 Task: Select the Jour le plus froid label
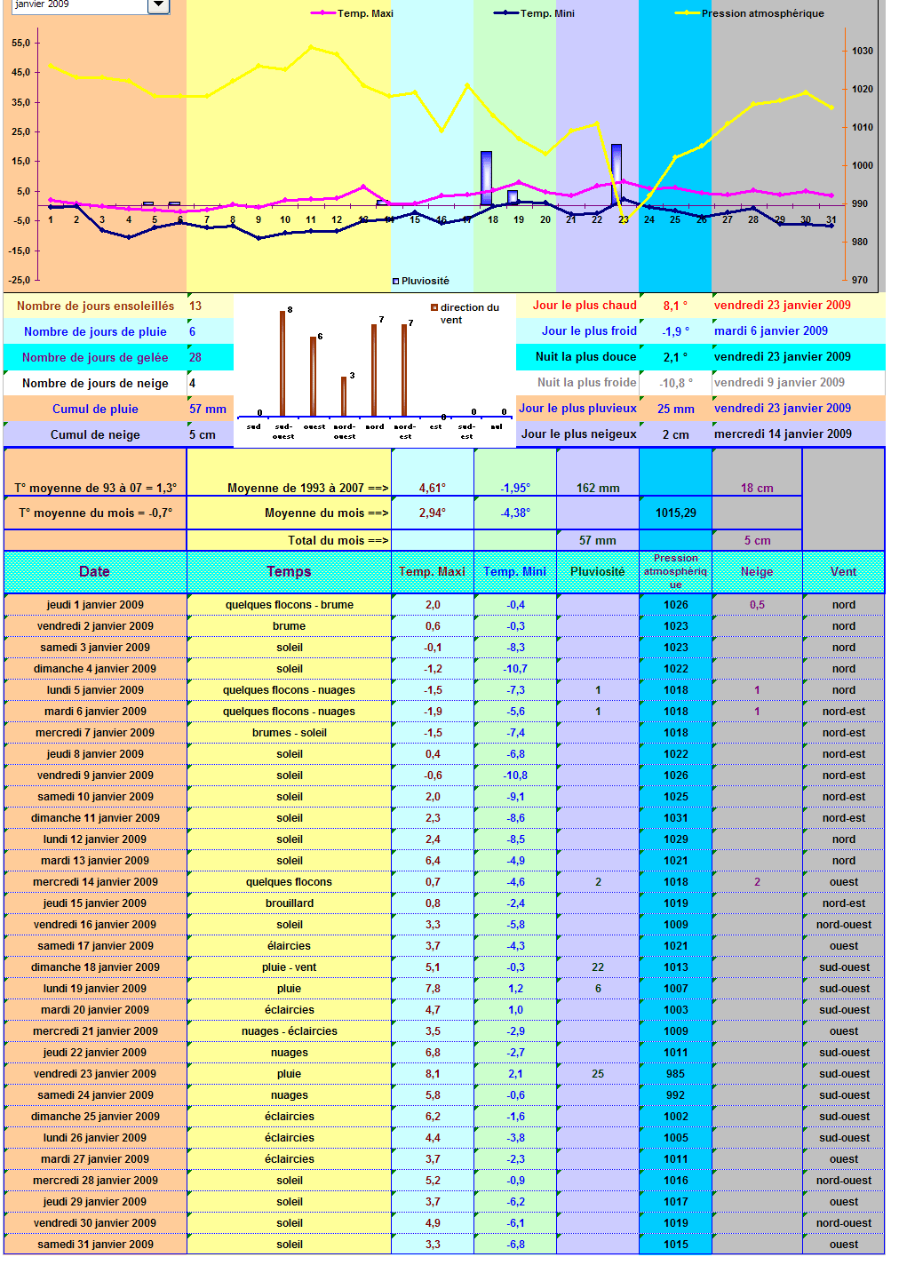pyautogui.click(x=577, y=330)
